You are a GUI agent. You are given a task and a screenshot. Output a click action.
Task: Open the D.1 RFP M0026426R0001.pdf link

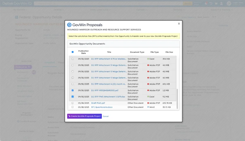[105, 90]
